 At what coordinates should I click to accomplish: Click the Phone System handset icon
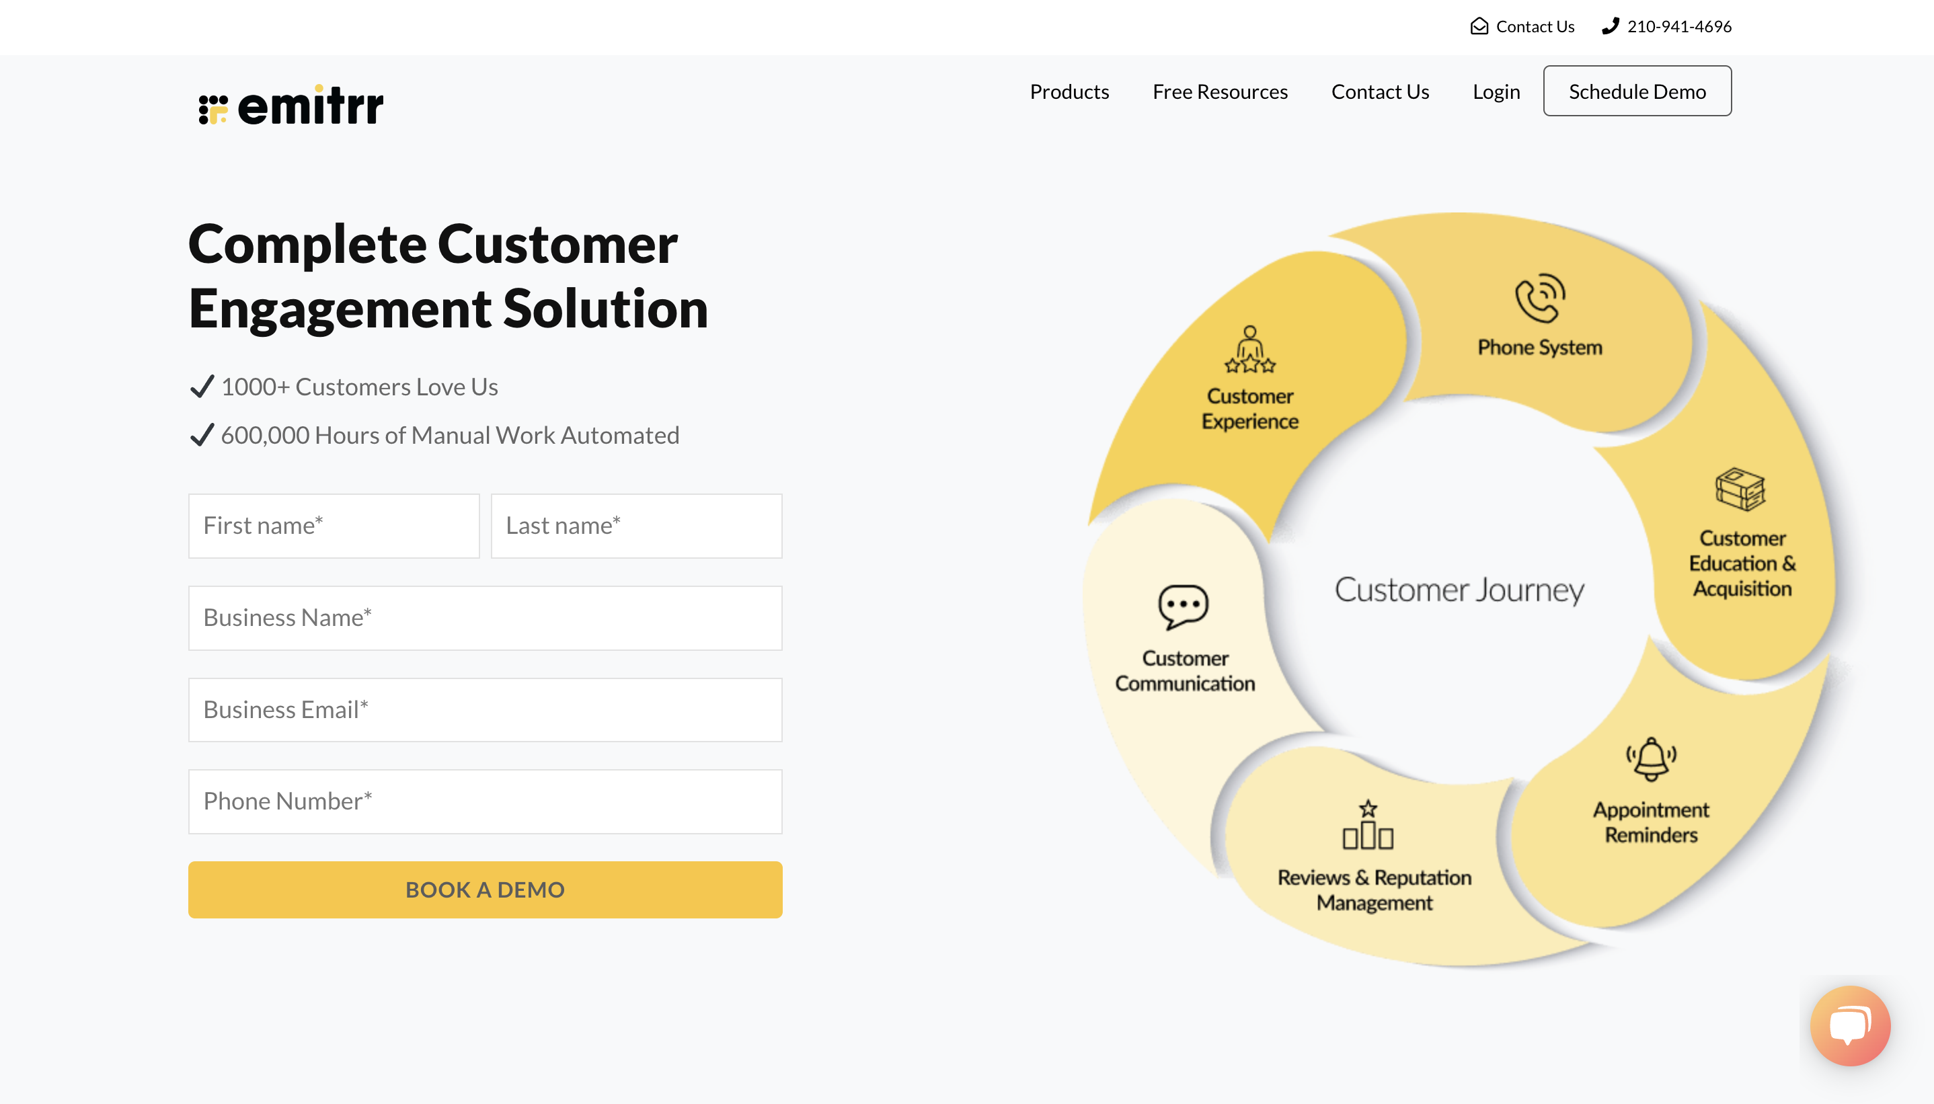point(1539,298)
